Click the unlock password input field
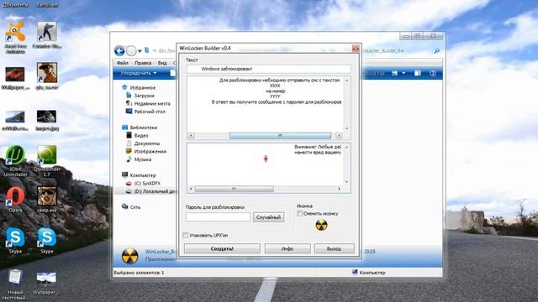 218,217
